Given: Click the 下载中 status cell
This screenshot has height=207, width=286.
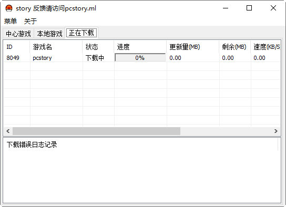Looking at the screenshot, I should click(x=95, y=58).
